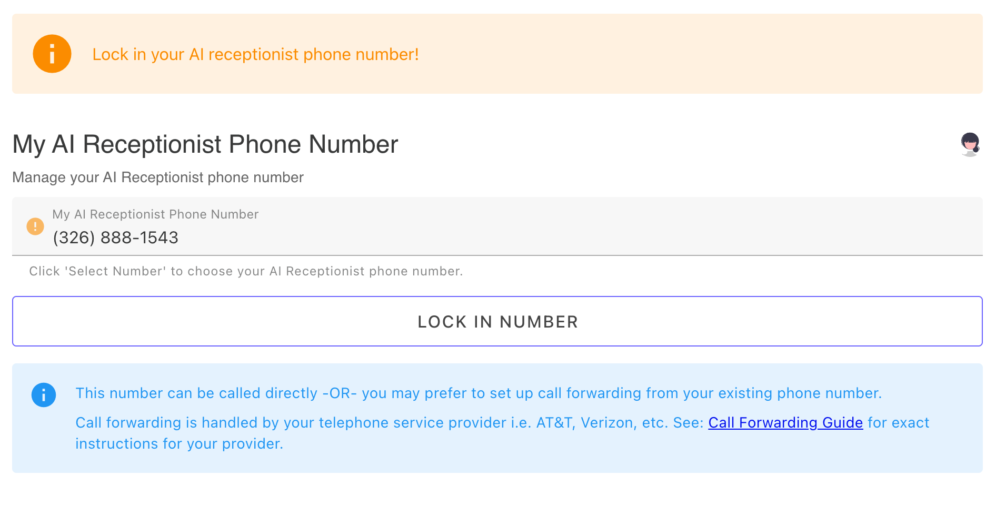Click the 'Manage your AI Receptionist phone number' subtitle
996x505 pixels.
point(158,177)
